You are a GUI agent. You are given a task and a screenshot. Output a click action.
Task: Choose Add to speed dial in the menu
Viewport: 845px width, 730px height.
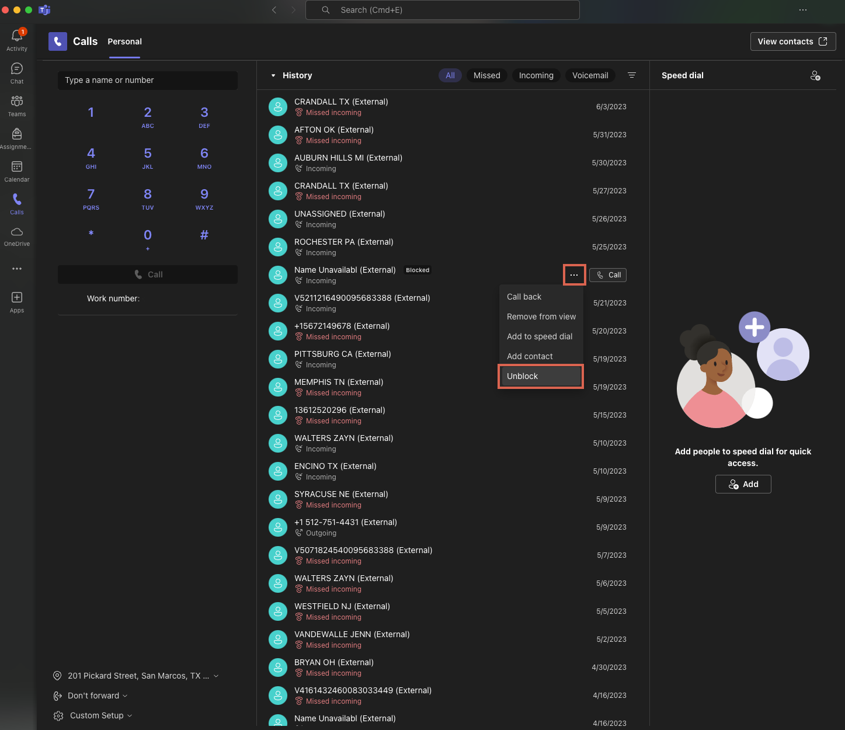(541, 336)
